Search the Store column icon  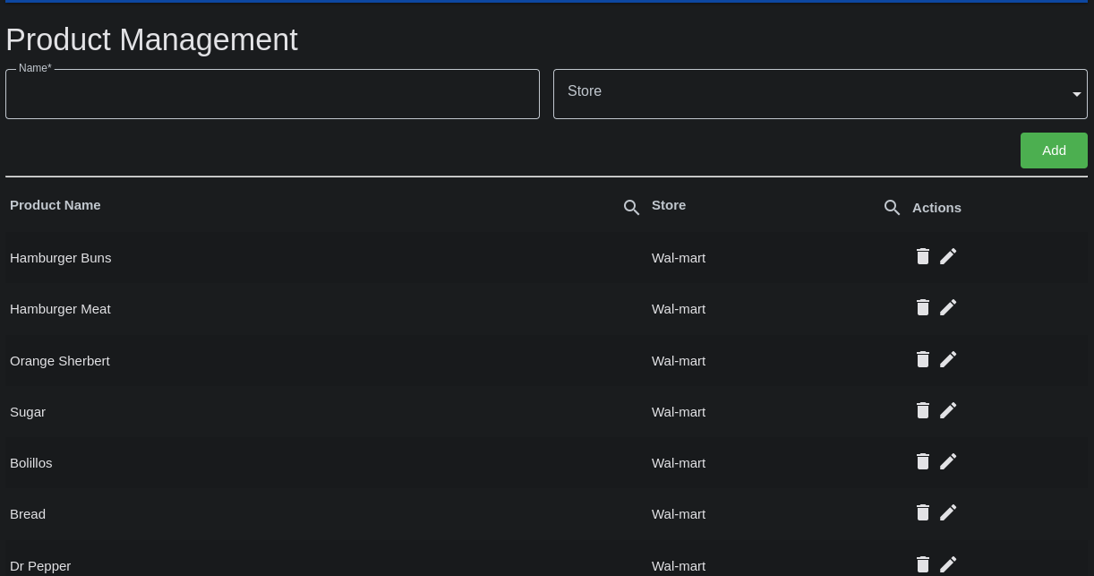coord(892,208)
